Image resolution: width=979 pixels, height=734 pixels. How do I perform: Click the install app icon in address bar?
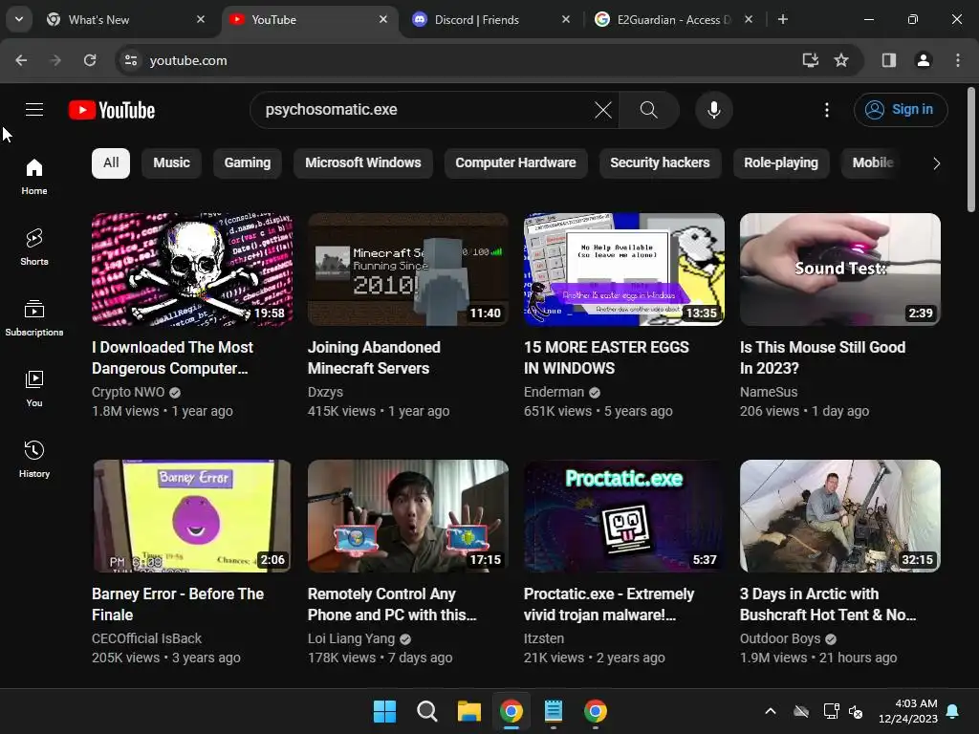coord(810,60)
